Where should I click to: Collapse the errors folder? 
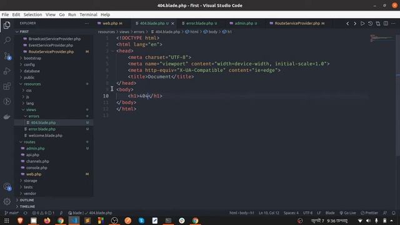click(34, 116)
